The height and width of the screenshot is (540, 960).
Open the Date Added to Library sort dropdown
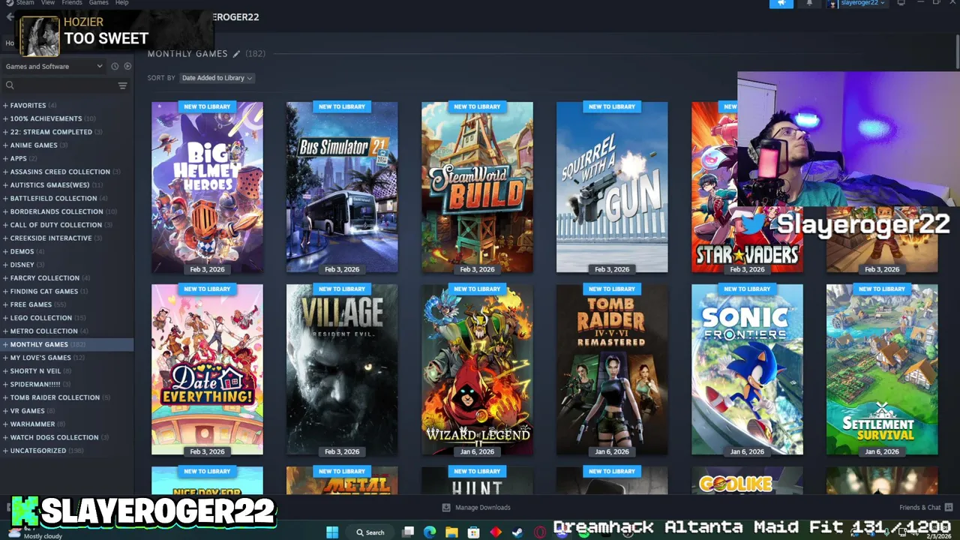point(217,78)
